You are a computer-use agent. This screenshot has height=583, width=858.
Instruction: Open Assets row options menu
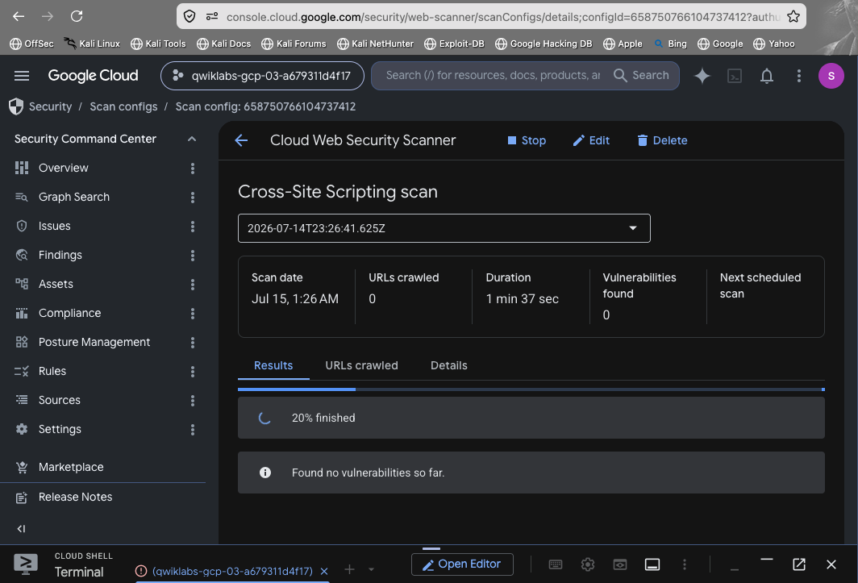pos(193,284)
